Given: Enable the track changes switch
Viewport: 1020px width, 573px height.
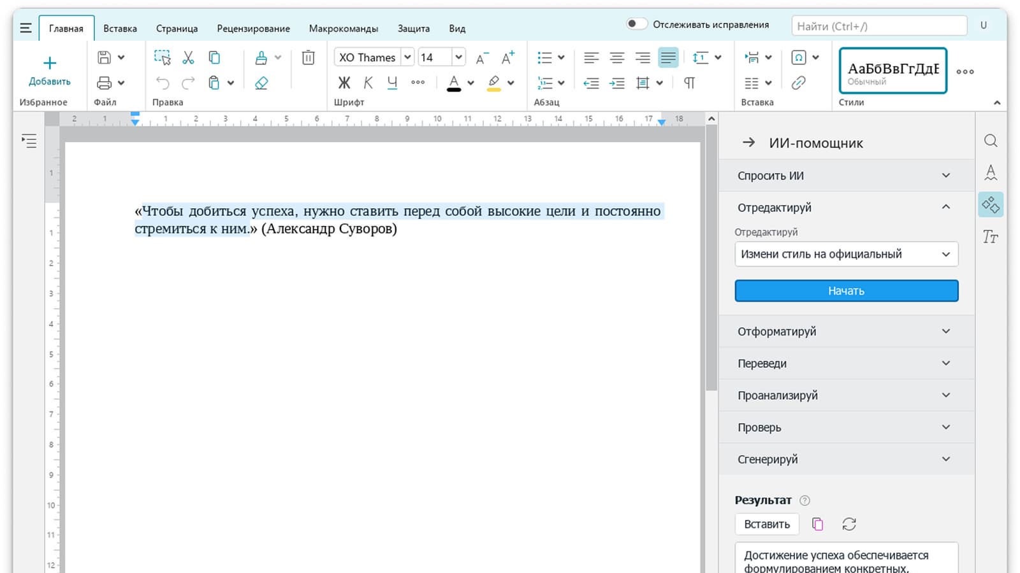Looking at the screenshot, I should pyautogui.click(x=636, y=24).
